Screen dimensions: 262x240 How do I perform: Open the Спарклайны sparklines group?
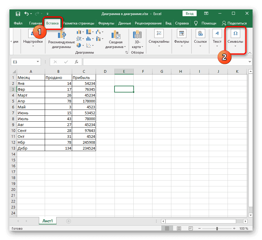coord(159,37)
